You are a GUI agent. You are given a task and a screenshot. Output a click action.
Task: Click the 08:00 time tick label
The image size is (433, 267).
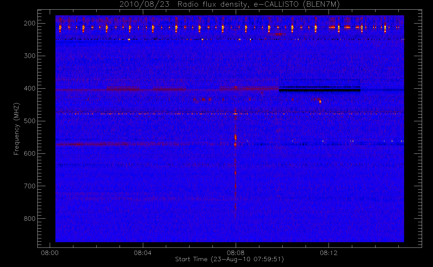(50, 253)
